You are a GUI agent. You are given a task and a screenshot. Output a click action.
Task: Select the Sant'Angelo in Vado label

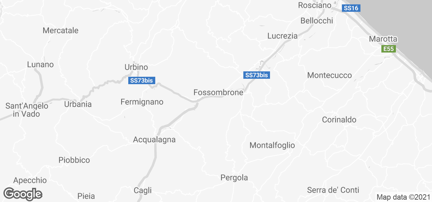coord(27,110)
